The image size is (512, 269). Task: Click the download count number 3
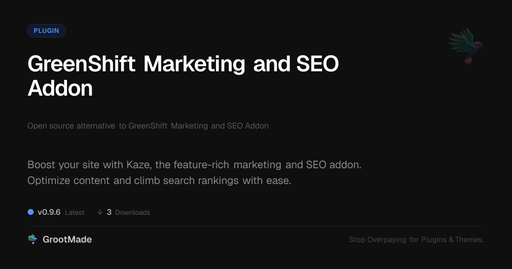tap(109, 212)
